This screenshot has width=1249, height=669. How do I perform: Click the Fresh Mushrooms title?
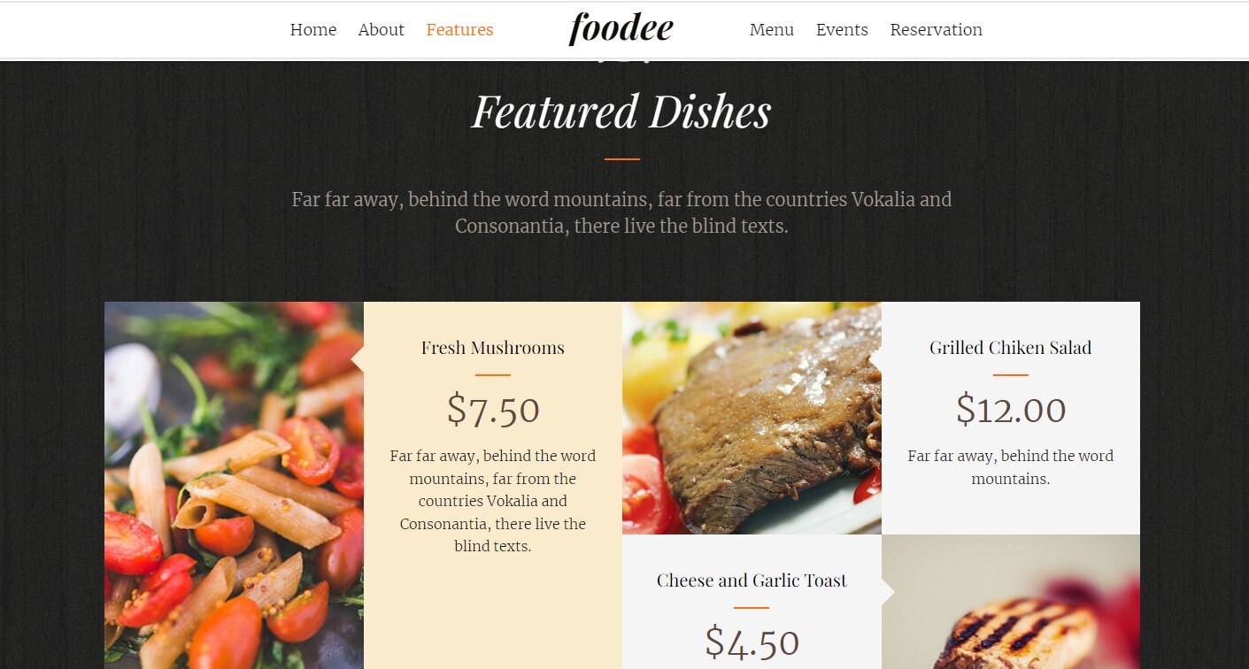(x=493, y=348)
